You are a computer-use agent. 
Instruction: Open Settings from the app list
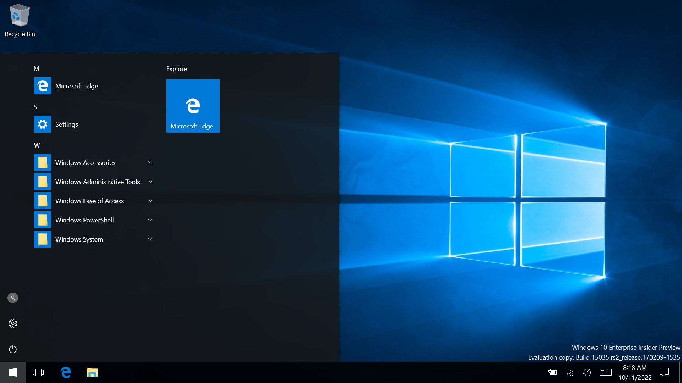coord(67,124)
